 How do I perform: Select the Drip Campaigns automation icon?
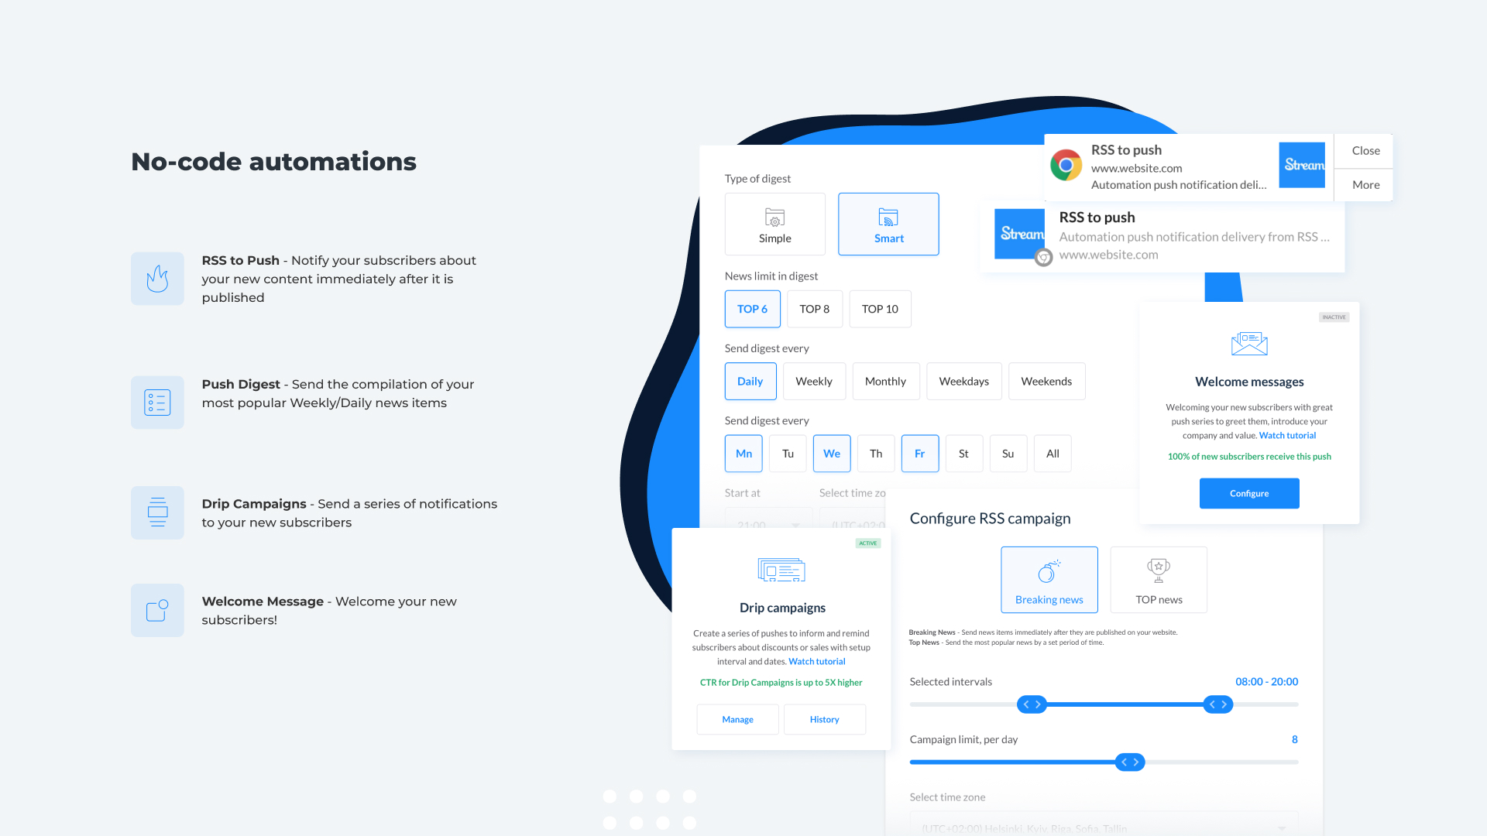pos(157,512)
